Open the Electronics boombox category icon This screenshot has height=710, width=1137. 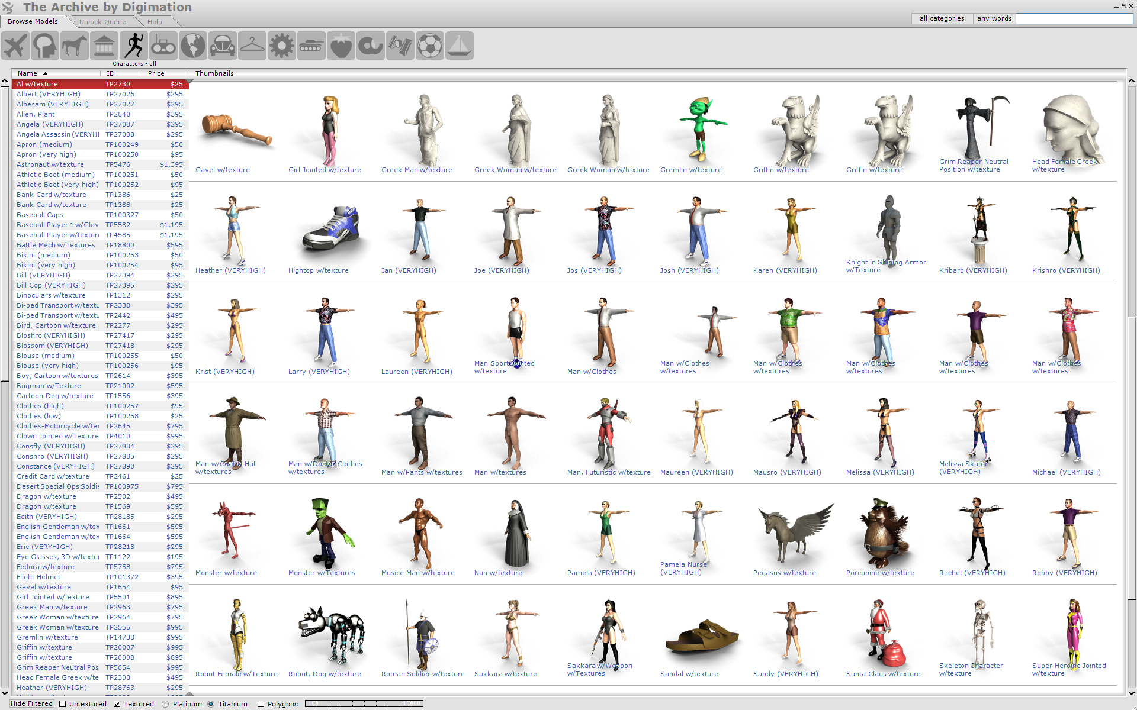coord(163,46)
